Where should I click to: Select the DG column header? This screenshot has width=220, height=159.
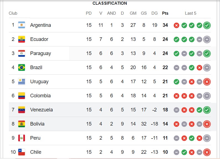154,13
